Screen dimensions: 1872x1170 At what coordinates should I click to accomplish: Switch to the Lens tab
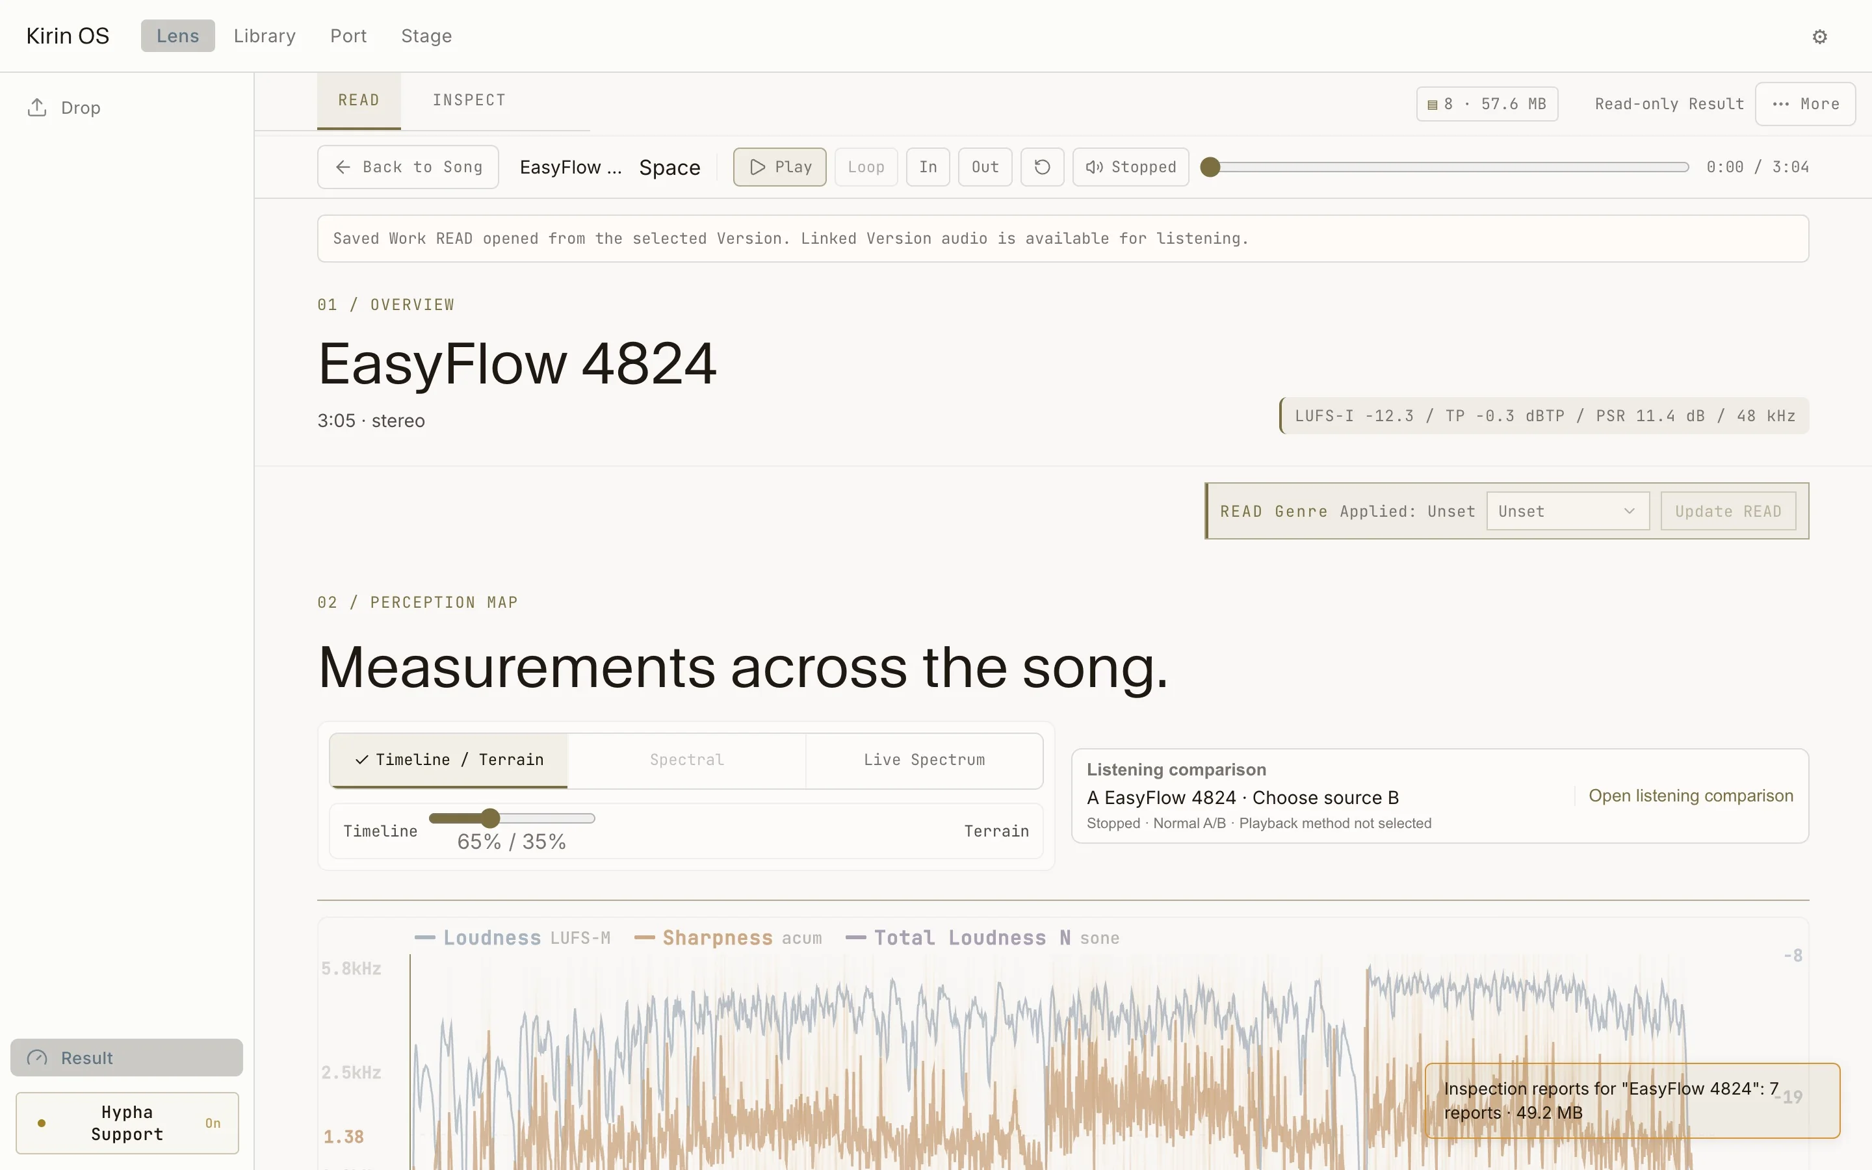(x=178, y=36)
